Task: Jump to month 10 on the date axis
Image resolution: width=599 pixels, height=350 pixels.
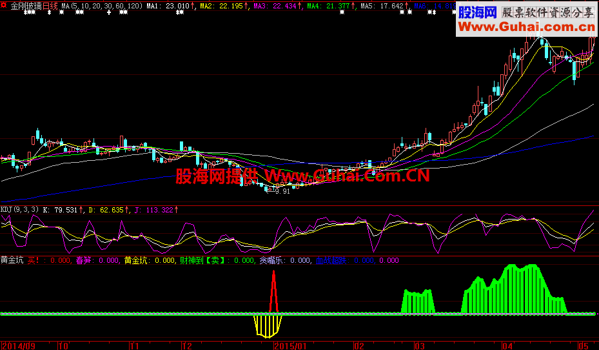Action: coord(63,346)
